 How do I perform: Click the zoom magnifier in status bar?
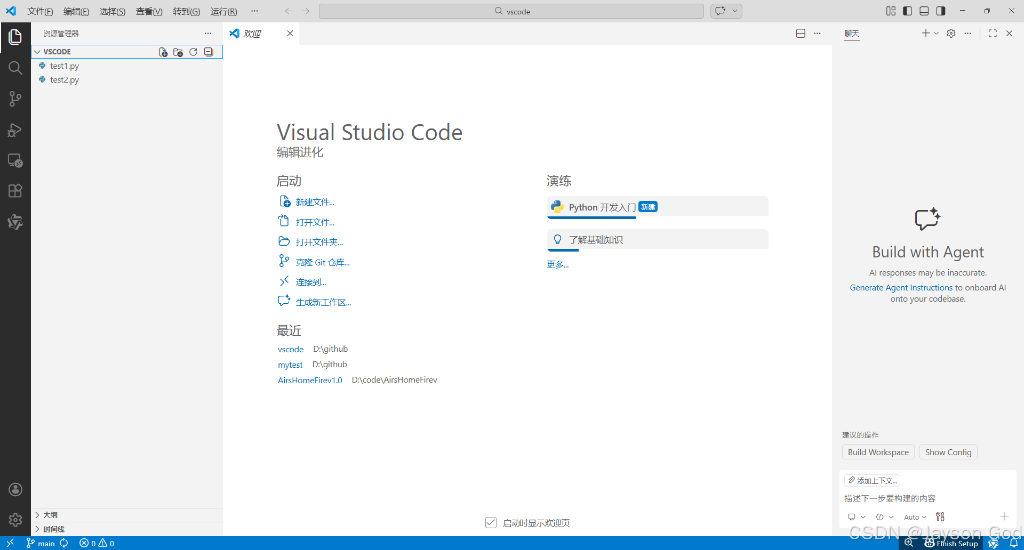point(909,543)
